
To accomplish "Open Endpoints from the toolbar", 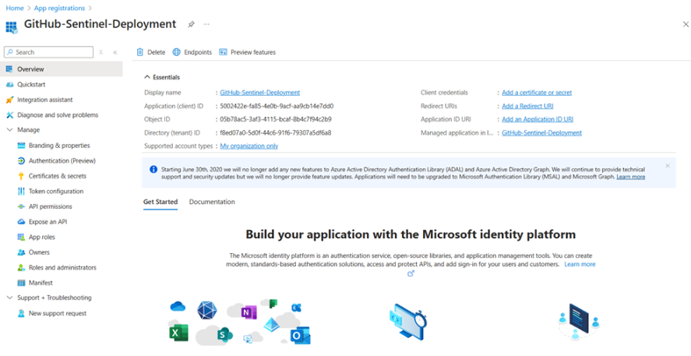I will click(192, 52).
